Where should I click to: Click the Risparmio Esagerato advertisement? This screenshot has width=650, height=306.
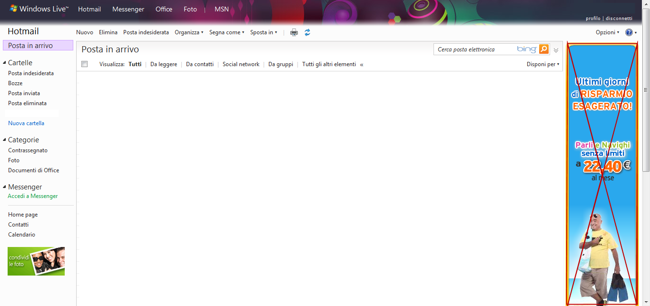click(x=602, y=174)
